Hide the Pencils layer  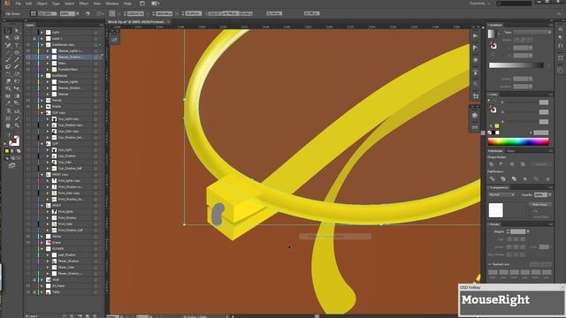[28, 100]
